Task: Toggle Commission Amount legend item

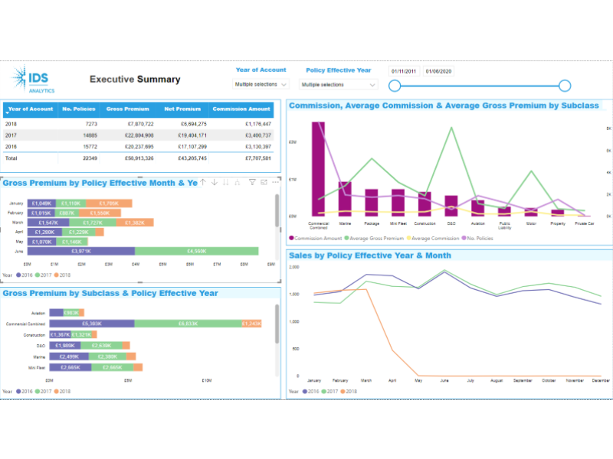Action: point(318,239)
